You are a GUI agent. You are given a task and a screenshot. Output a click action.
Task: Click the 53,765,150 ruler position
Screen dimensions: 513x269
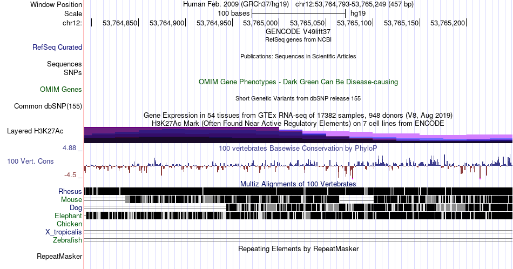coord(401,23)
